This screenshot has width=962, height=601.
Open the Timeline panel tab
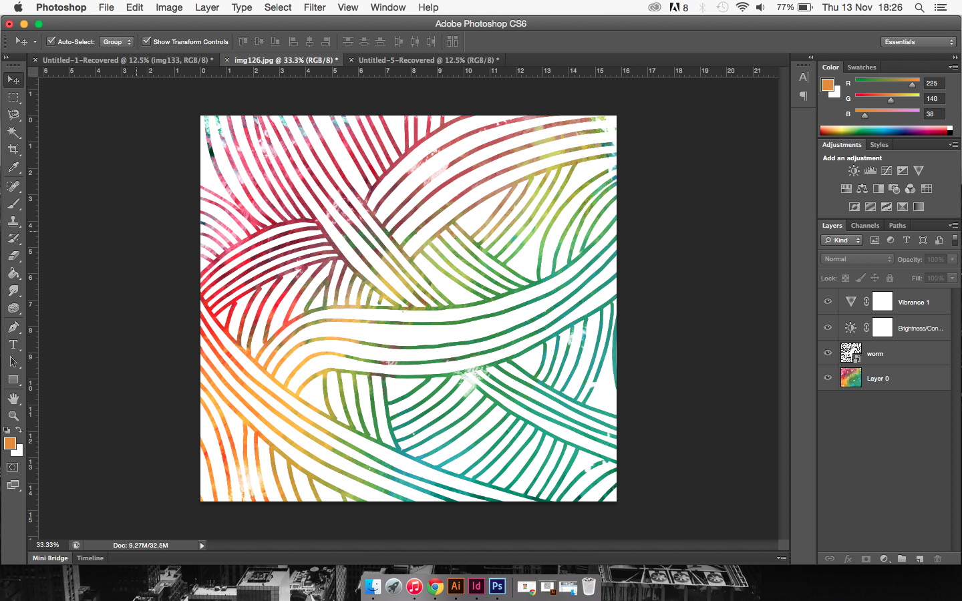tap(90, 558)
